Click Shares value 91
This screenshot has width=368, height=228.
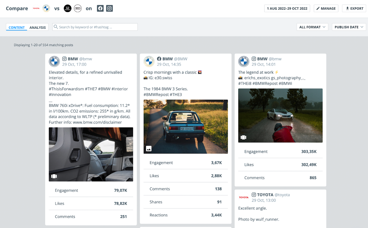219,202
